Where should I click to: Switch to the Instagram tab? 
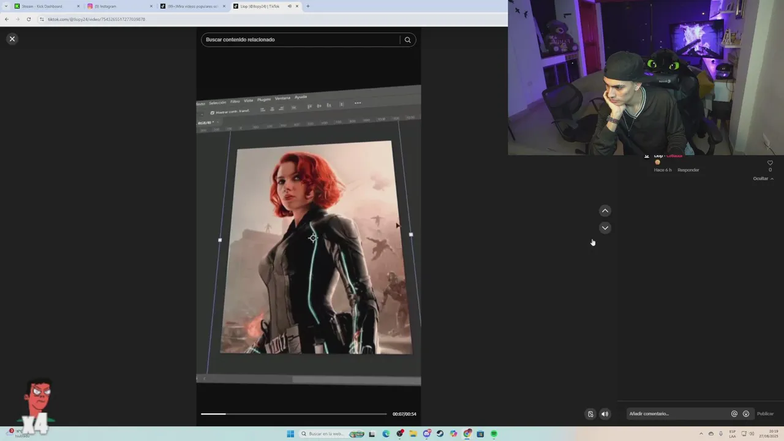pyautogui.click(x=119, y=6)
